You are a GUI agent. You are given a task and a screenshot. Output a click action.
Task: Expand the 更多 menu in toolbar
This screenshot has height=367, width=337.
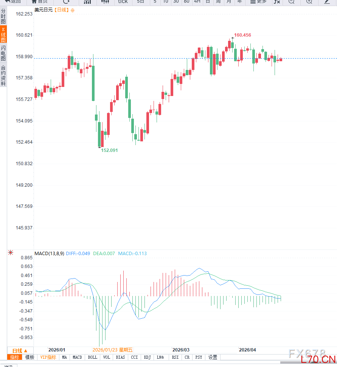(x=258, y=2)
